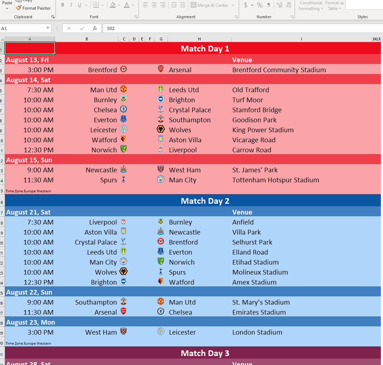Click the Increase Decimal icon
Viewport: 383px width, 365px height.
point(280,5)
